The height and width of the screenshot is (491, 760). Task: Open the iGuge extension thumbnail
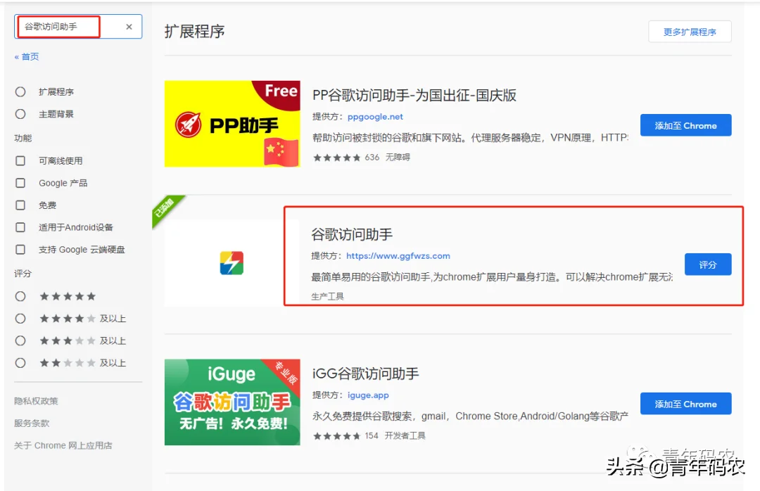(x=232, y=402)
